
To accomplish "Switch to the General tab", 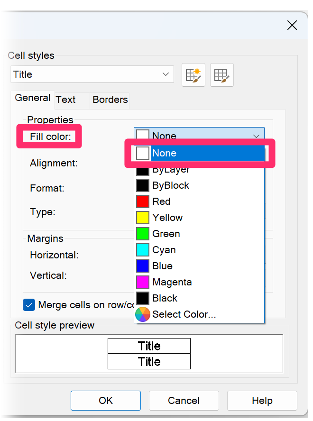I will pyautogui.click(x=33, y=98).
